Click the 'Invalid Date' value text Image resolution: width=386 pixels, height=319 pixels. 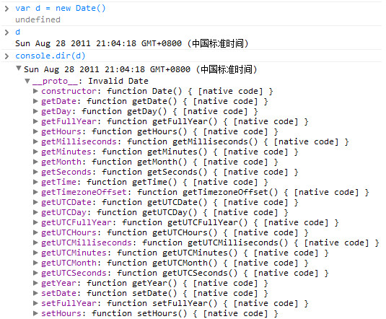click(x=118, y=81)
